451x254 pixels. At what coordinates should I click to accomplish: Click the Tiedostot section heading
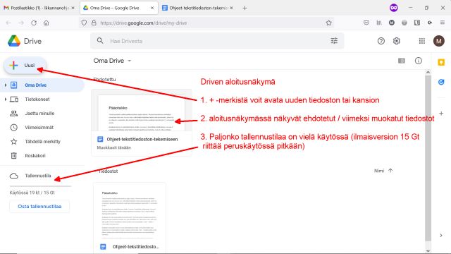point(108,171)
